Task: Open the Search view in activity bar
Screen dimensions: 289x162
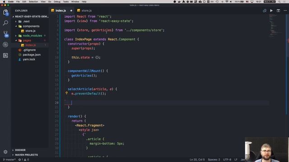Action: click(5, 23)
